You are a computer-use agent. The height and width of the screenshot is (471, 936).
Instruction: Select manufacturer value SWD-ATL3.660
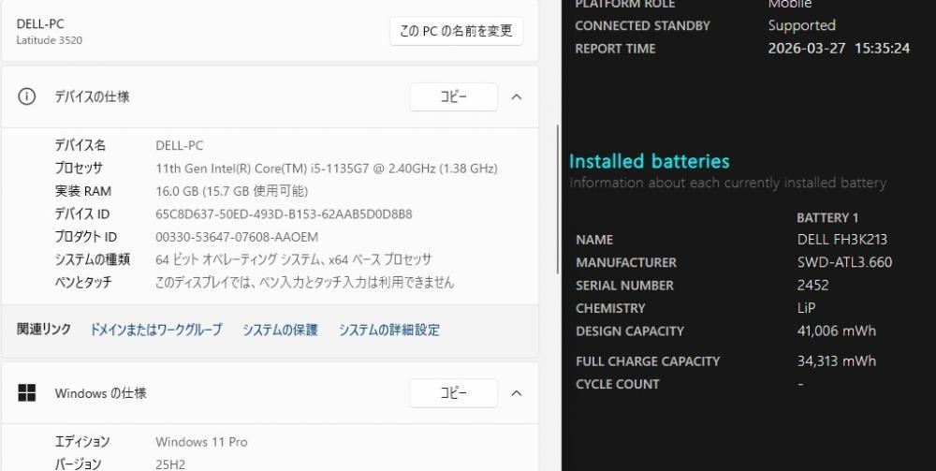(x=844, y=262)
